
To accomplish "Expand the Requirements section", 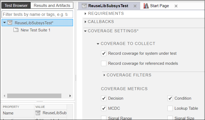I will (85, 13).
